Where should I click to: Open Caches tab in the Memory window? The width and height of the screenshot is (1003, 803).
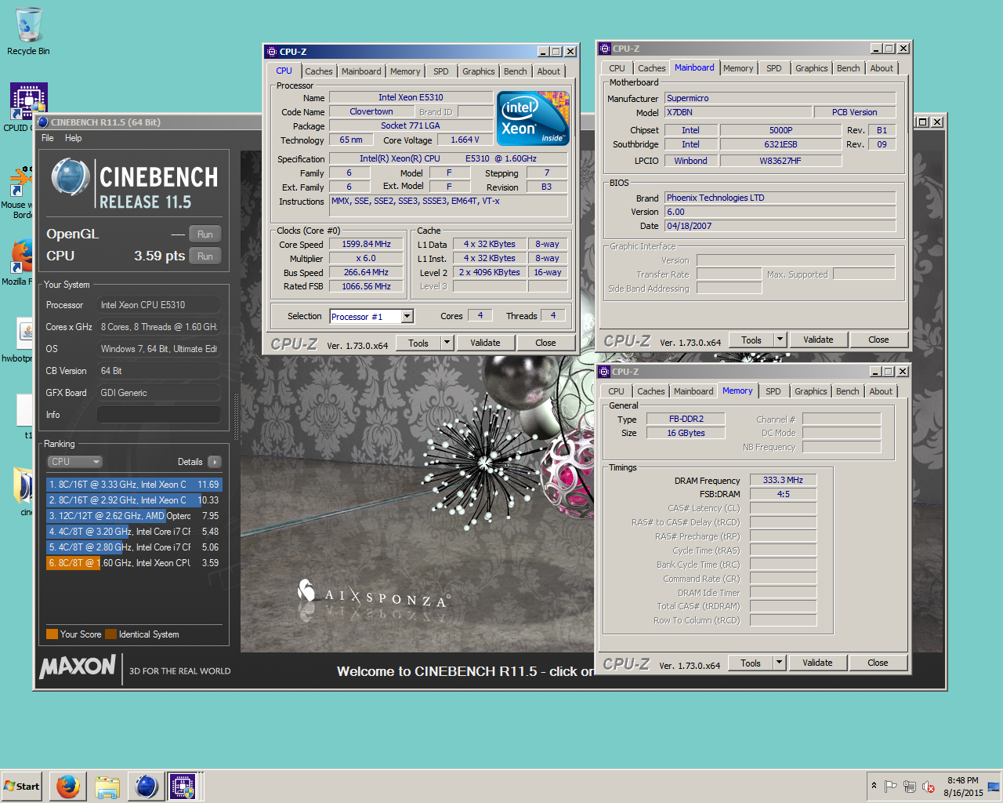tap(650, 391)
